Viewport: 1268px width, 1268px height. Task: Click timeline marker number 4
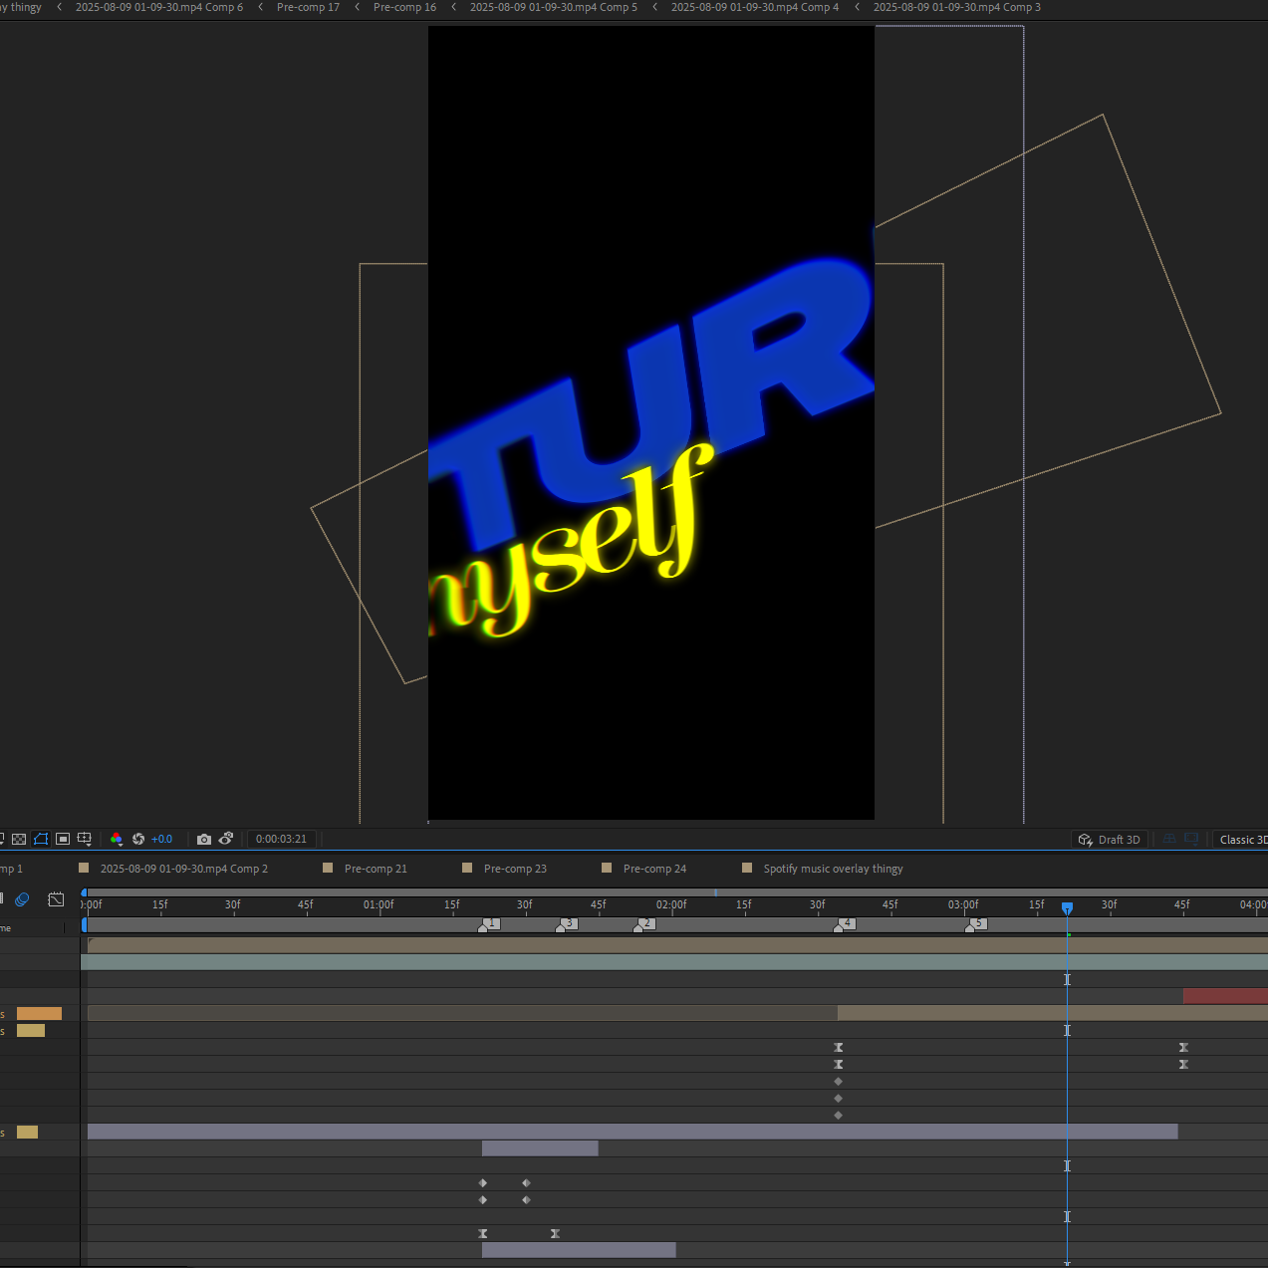(845, 924)
